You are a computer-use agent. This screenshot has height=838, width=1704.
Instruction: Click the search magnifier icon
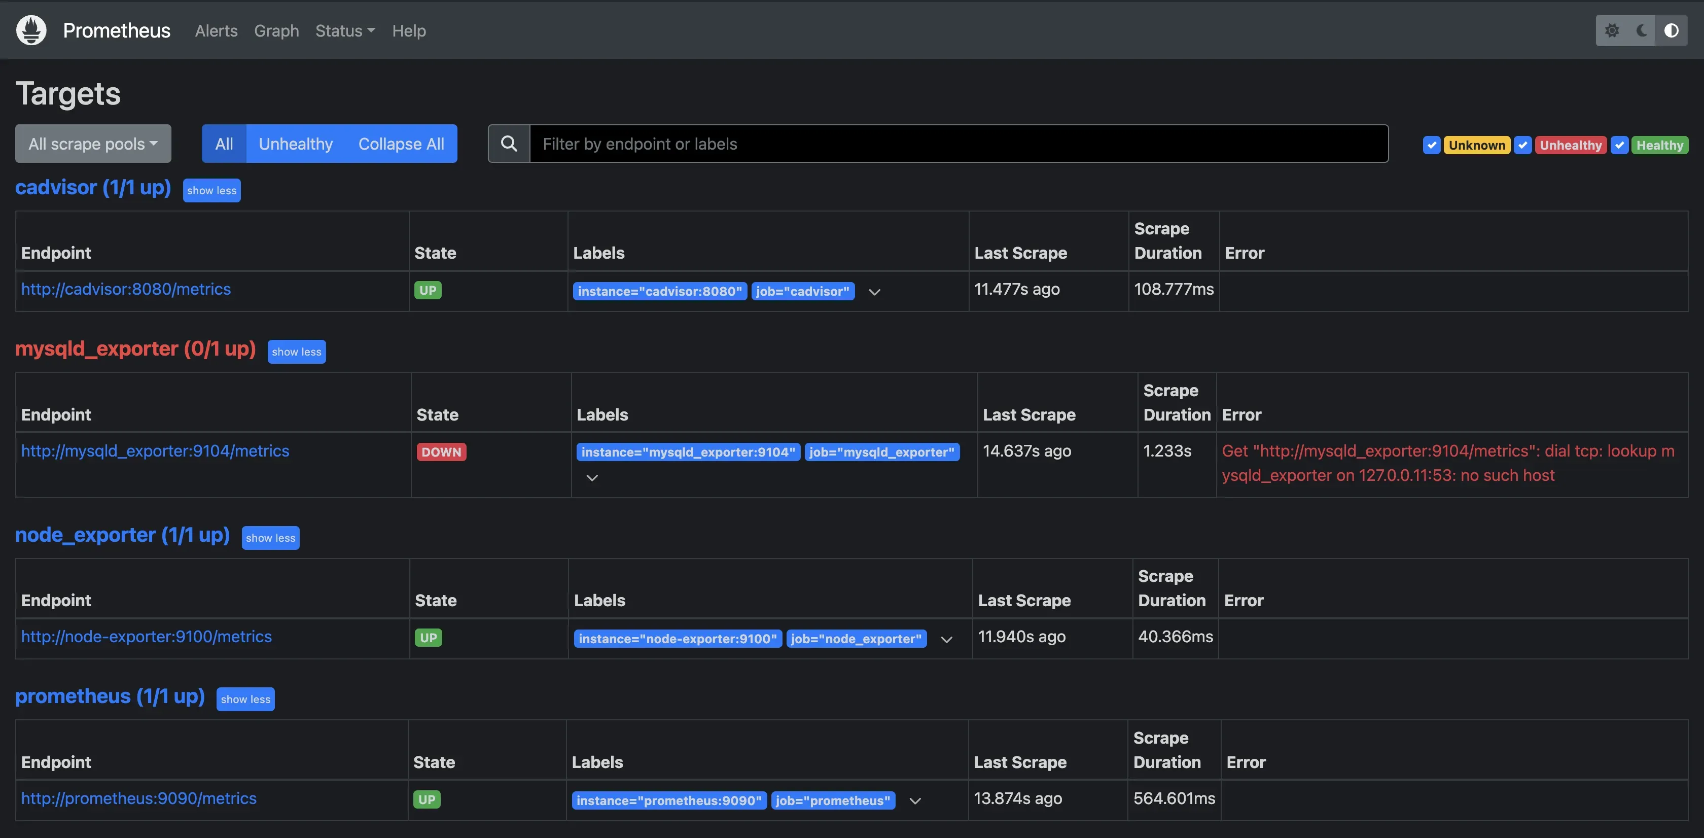click(x=508, y=144)
